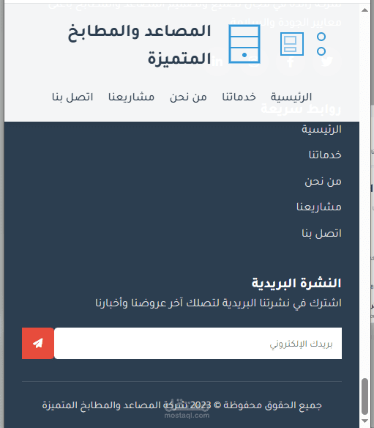Open الرئيسية in the top header menu
This screenshot has width=374, height=428.
(291, 97)
